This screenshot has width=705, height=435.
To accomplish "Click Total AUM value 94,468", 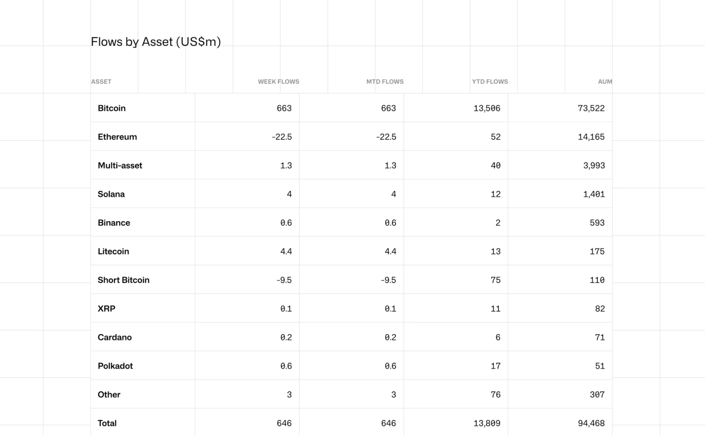I will [x=591, y=423].
